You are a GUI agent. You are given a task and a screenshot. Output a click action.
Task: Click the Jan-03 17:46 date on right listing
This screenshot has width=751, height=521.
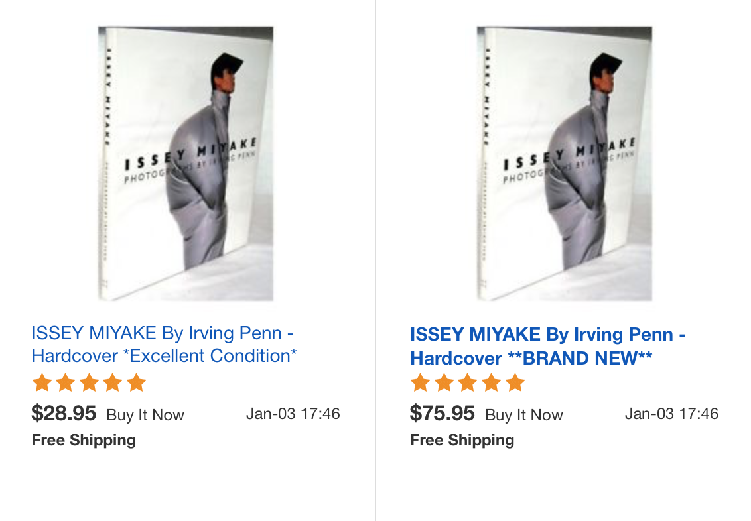coord(671,414)
